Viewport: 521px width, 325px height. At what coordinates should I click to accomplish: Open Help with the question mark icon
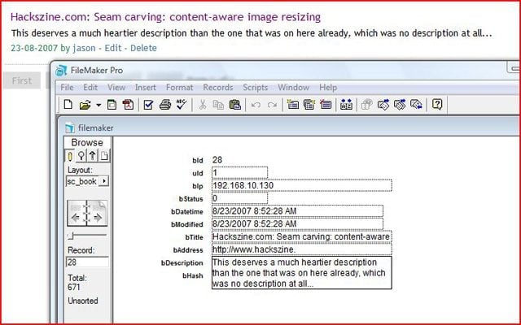click(x=437, y=105)
